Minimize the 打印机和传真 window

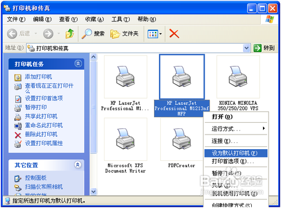point(252,8)
